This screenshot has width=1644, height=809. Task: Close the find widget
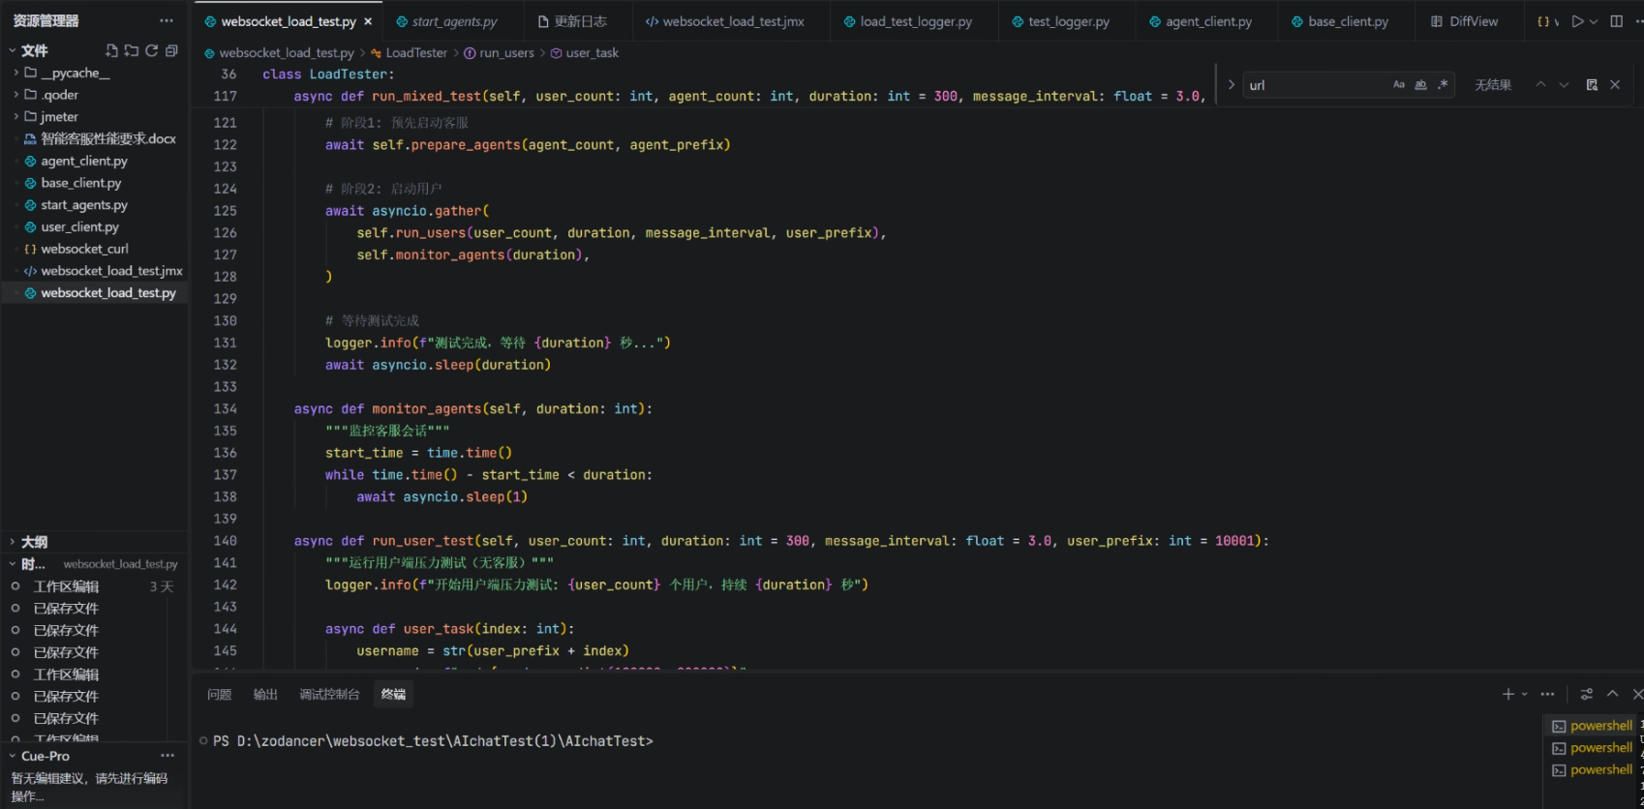point(1615,85)
